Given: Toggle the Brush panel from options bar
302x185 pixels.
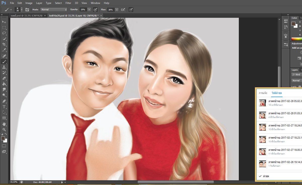Looking at the screenshot, I should (x=27, y=10).
